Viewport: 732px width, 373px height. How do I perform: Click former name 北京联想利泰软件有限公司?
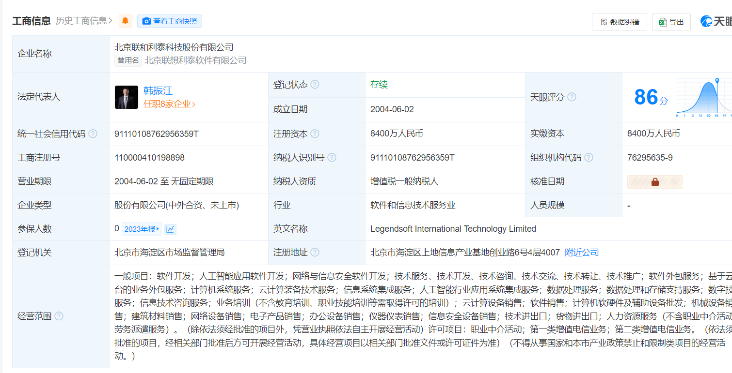[x=195, y=60]
